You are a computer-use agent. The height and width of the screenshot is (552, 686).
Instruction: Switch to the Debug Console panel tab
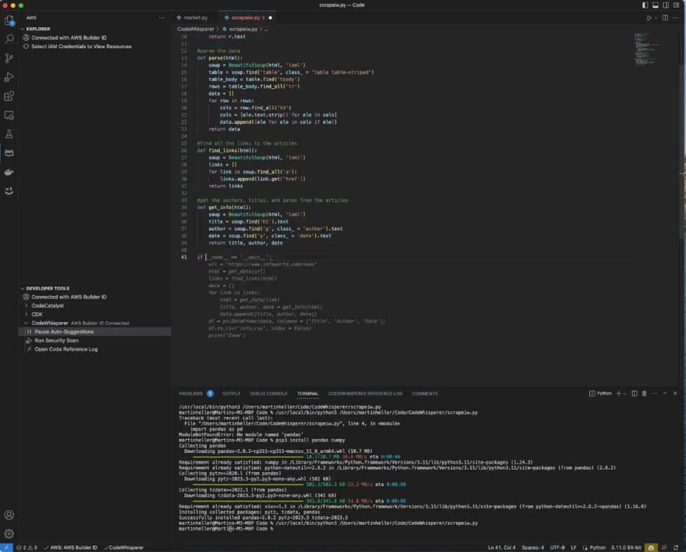point(268,393)
